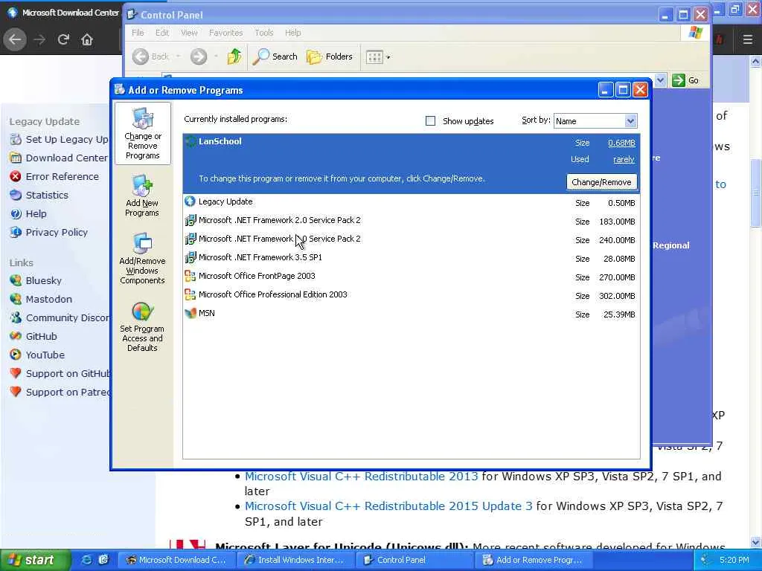Viewport: 762px width, 571px height.
Task: Open the browser hamburger menu
Action: click(747, 39)
